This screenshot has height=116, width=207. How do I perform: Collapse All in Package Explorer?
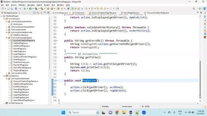coord(35,13)
